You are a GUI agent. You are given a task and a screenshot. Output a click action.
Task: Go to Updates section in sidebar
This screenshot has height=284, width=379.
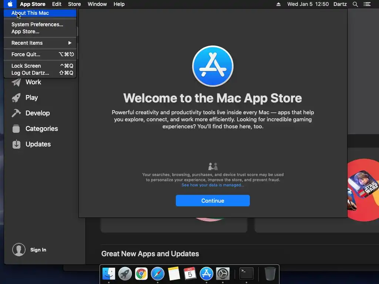38,144
